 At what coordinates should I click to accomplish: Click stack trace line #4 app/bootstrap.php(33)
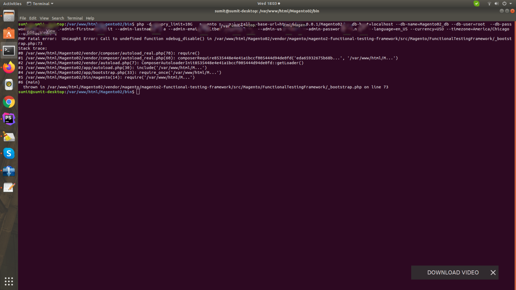(120, 72)
